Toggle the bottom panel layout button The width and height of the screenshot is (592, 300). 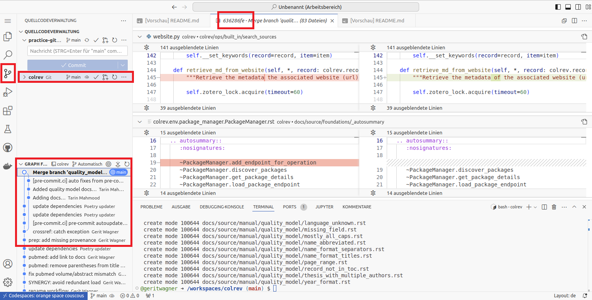point(568,7)
